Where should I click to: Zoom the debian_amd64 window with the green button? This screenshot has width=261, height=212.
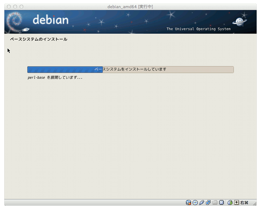[21, 7]
